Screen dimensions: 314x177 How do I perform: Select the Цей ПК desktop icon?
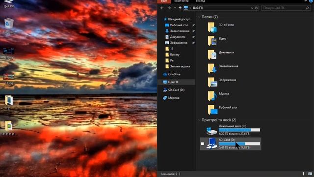[x=9, y=3]
